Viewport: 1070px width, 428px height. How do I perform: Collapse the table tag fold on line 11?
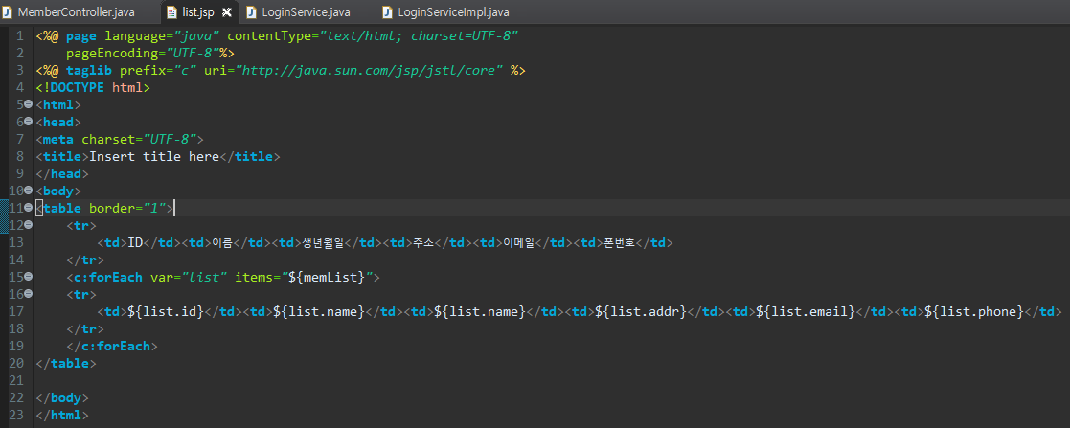click(x=28, y=208)
